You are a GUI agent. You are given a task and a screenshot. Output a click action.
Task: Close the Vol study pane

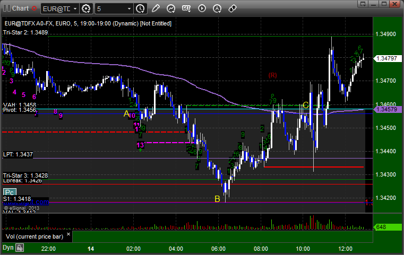[x=68, y=234]
